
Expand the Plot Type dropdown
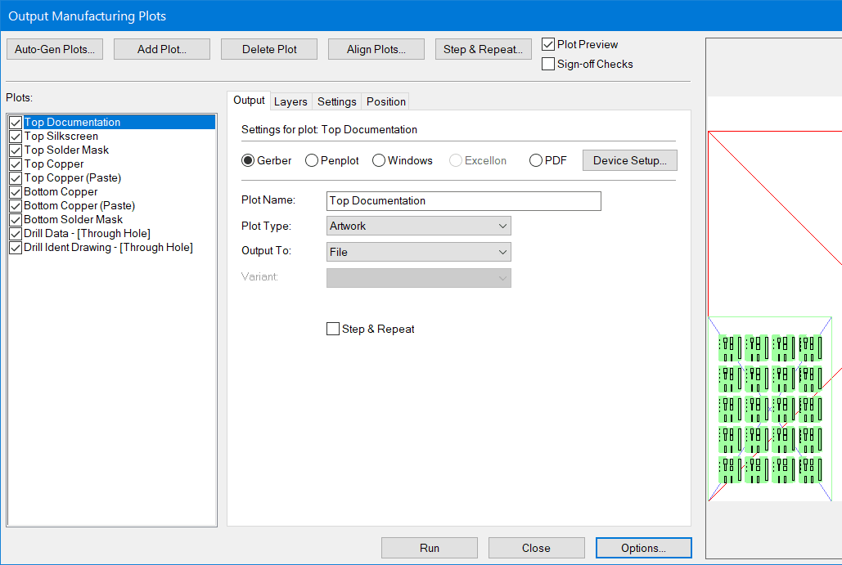click(419, 226)
